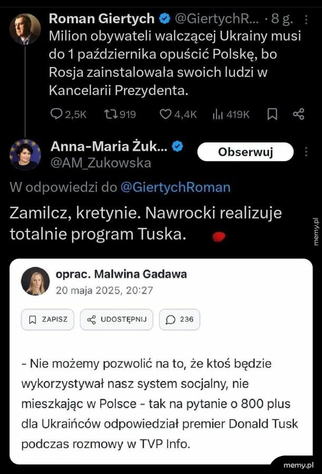322x474 pixels.
Task: Click Malwina Gadawa's author photo
Action: point(35,281)
